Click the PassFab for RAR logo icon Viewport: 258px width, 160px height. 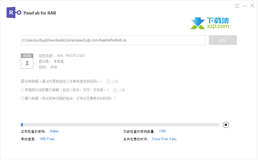pyautogui.click(x=14, y=13)
